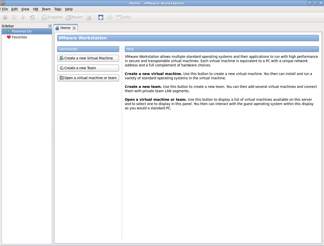324x246 pixels.
Task: Enter full screen mode icon
Action: 101,17
